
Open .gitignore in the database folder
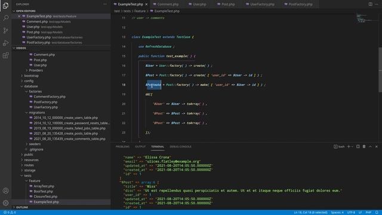click(x=36, y=149)
